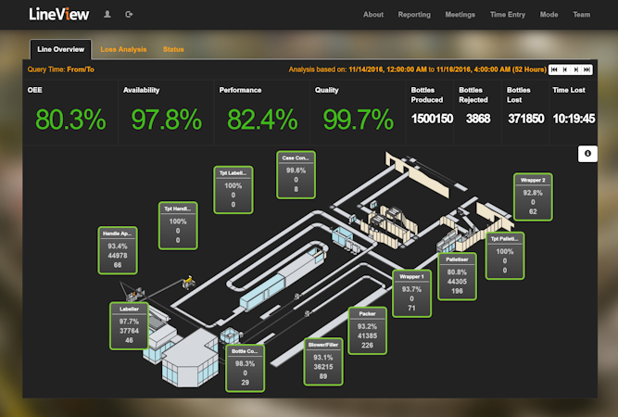The width and height of the screenshot is (618, 417).
Task: Click the Availability value 97.8%
Action: tap(167, 120)
